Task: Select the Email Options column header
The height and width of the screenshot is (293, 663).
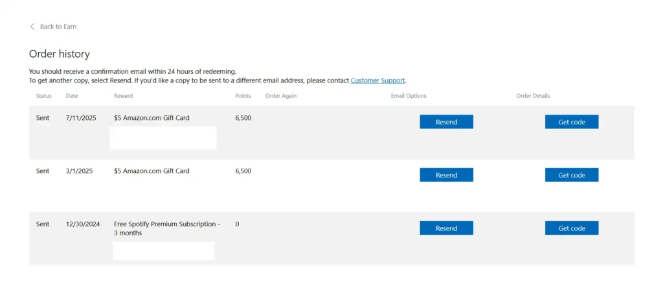Action: click(x=409, y=96)
